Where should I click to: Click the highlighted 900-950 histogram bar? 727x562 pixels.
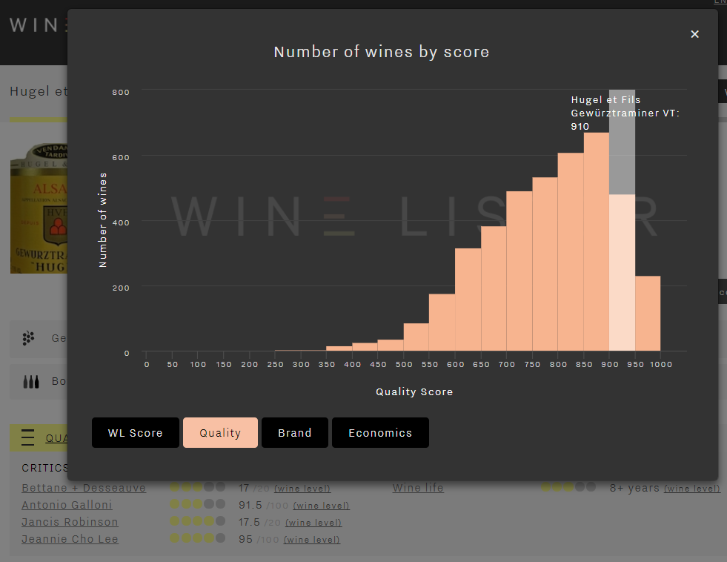(x=622, y=273)
